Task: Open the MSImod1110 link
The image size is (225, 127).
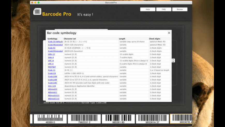Action: [54, 99]
